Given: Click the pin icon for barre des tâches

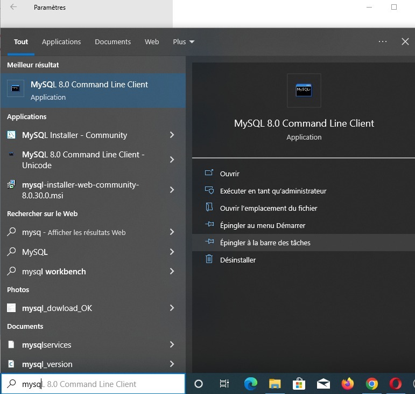Looking at the screenshot, I should 209,241.
